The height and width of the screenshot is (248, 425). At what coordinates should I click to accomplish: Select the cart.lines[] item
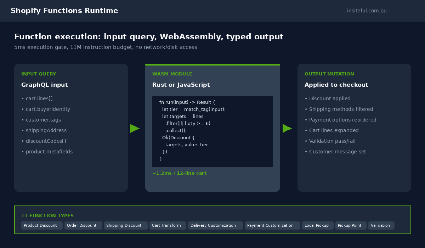tap(37, 98)
